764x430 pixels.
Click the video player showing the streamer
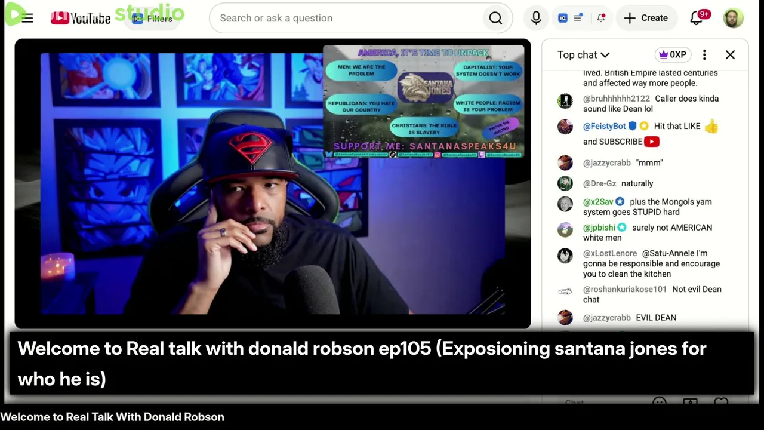pos(273,184)
